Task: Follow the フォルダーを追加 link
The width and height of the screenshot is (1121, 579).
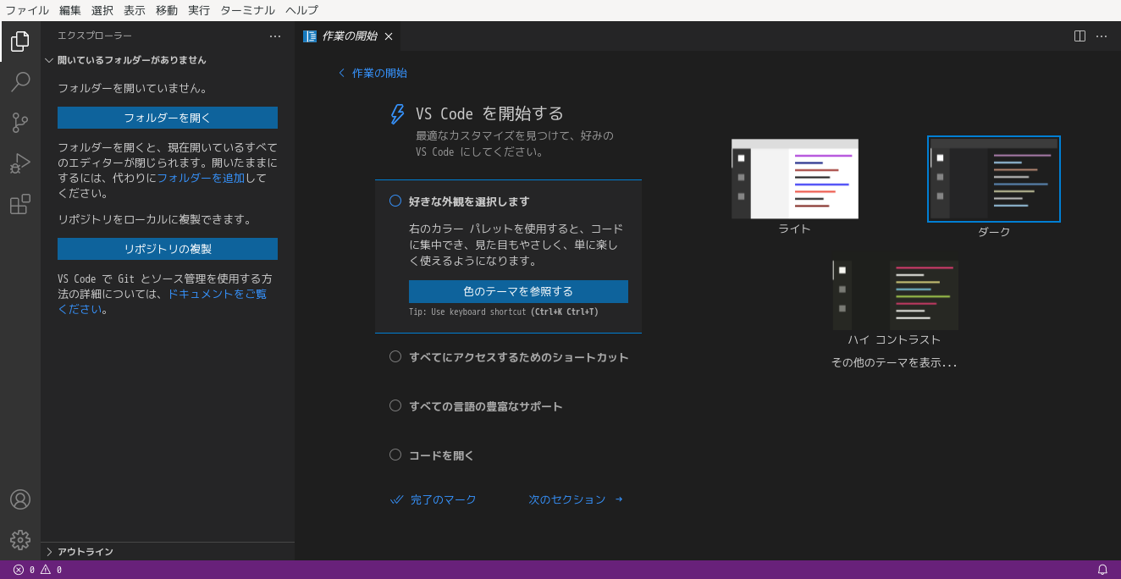Action: pos(201,178)
